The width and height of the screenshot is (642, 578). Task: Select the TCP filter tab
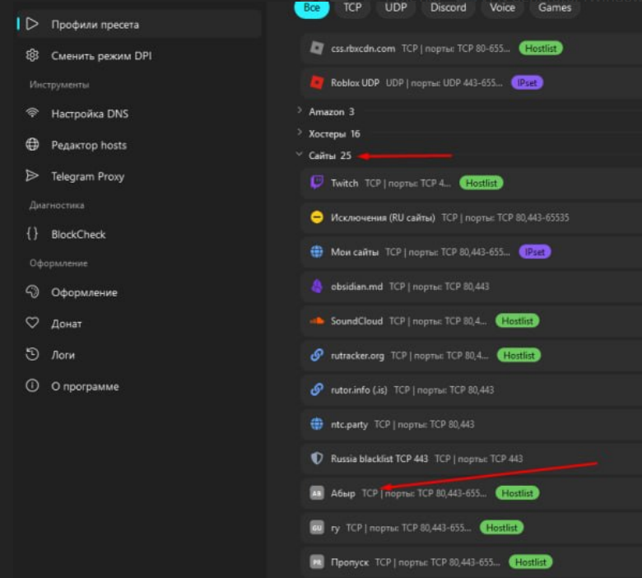(352, 7)
